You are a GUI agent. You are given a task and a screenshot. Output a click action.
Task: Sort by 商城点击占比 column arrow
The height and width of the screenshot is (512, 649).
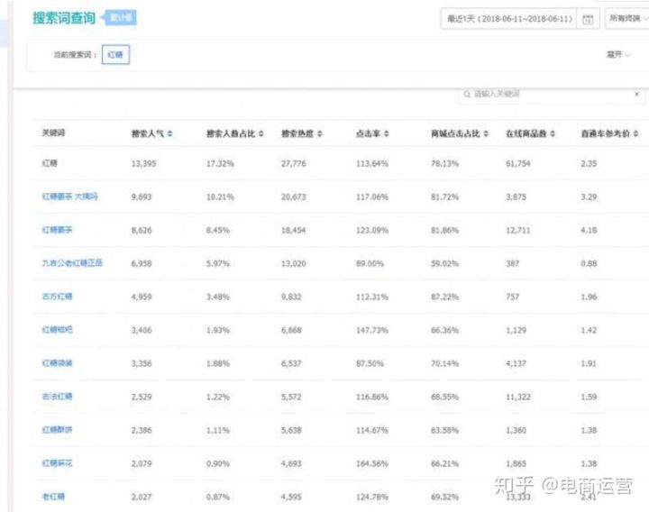pyautogui.click(x=486, y=133)
